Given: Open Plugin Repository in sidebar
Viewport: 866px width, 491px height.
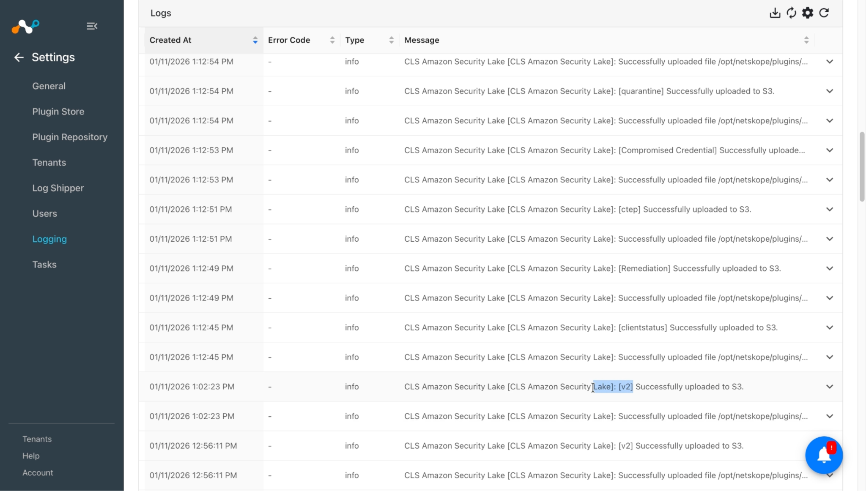Looking at the screenshot, I should tap(70, 137).
